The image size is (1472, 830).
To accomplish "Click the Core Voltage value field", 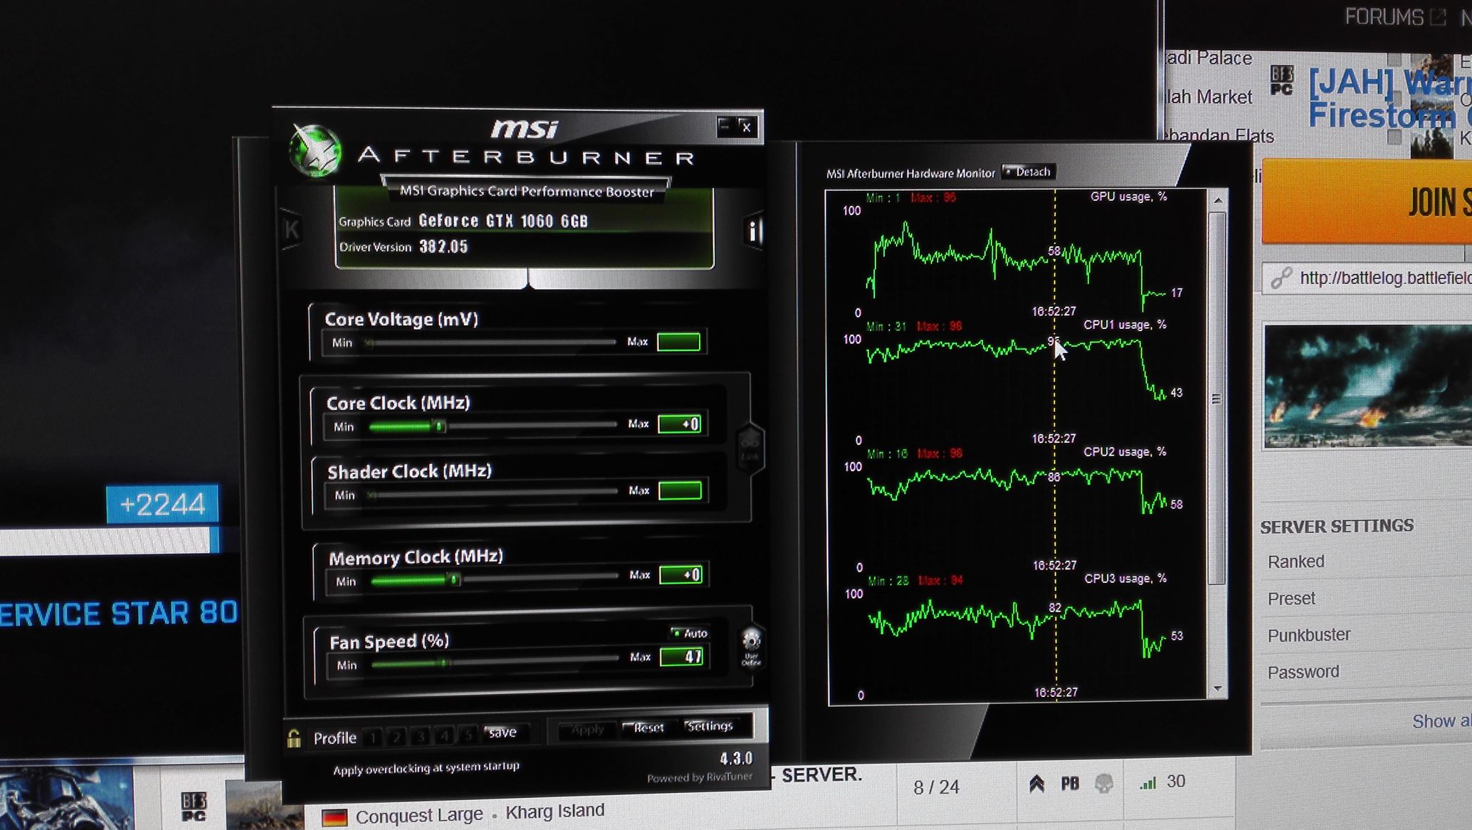I will click(679, 342).
